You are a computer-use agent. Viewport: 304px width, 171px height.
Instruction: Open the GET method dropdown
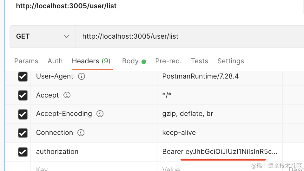point(43,36)
